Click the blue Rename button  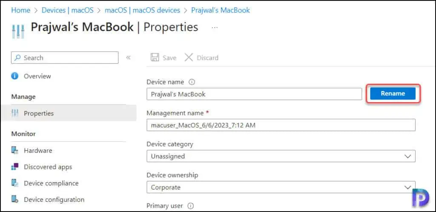(x=392, y=94)
